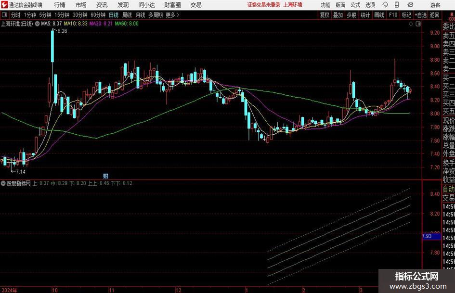The image size is (455, 293).
Task: Click the MA20: 8.21 label
Action: pos(101,24)
